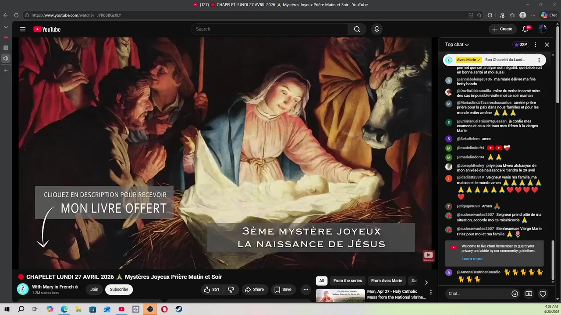Click the channel avatar under video
The height and width of the screenshot is (315, 561).
coord(23,289)
